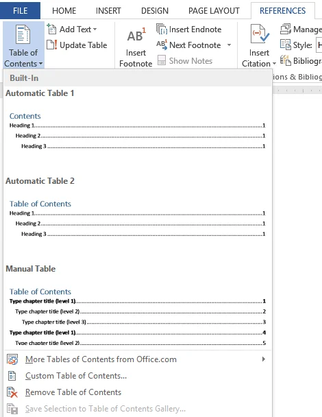The image size is (322, 417).
Task: Expand the More Tables of Contents submenu arrow
Action: coord(264,359)
